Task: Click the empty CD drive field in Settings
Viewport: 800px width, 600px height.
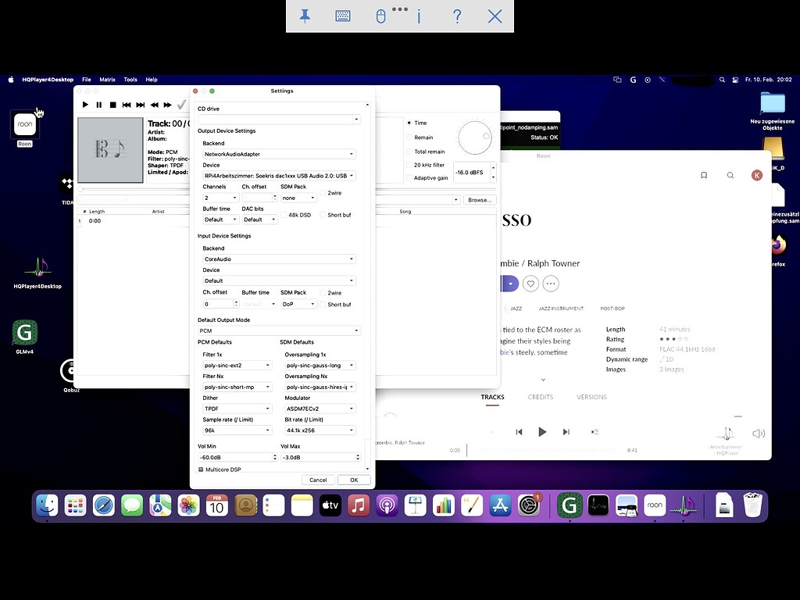Action: tap(279, 119)
